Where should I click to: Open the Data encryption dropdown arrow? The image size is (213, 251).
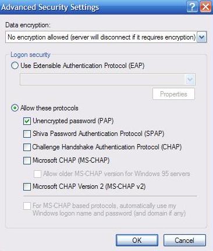[x=202, y=37]
